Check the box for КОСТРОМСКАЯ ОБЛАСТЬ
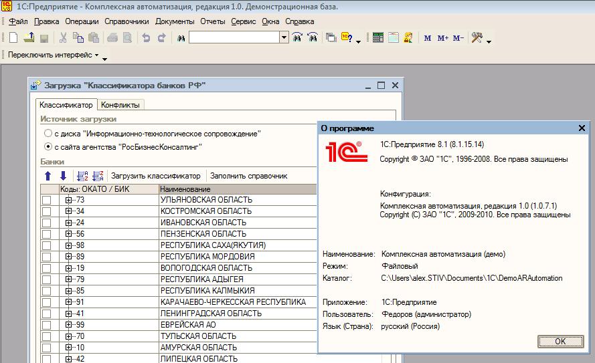The height and width of the screenshot is (363, 595). click(x=46, y=211)
